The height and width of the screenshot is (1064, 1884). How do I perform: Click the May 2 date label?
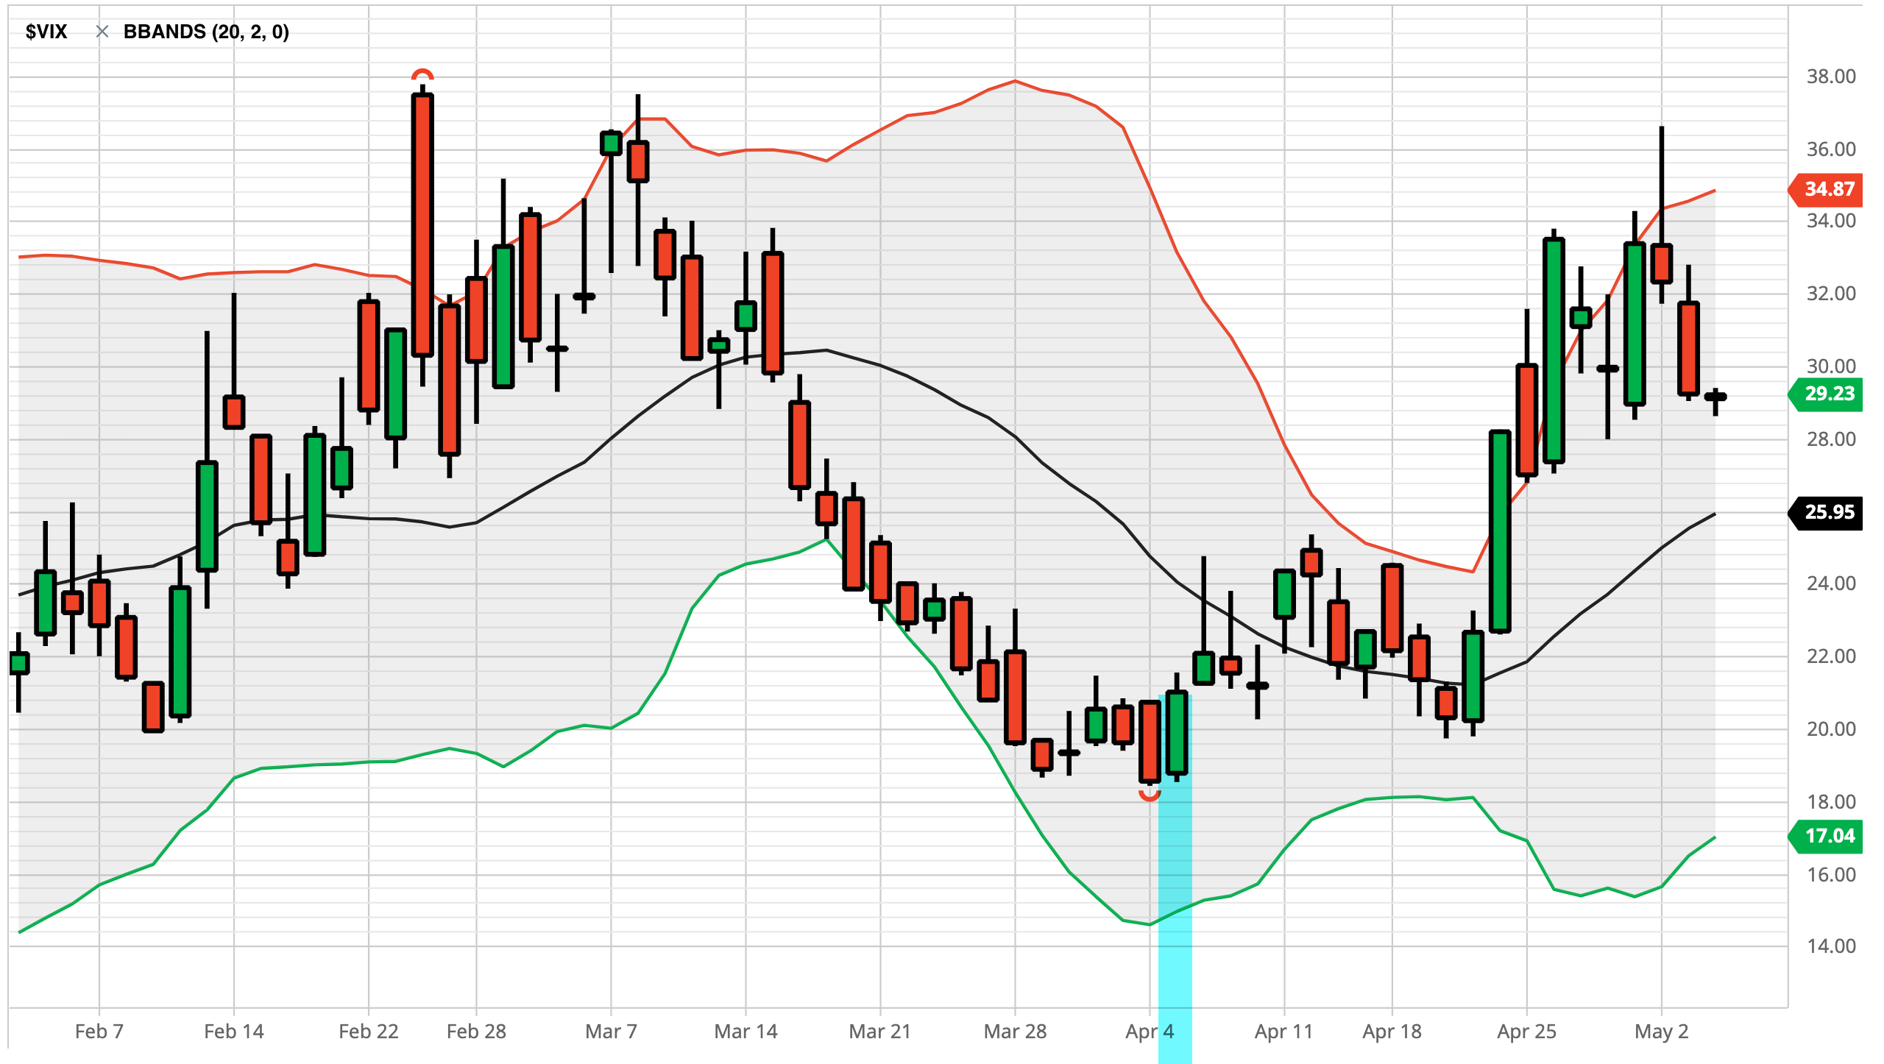click(1661, 1031)
